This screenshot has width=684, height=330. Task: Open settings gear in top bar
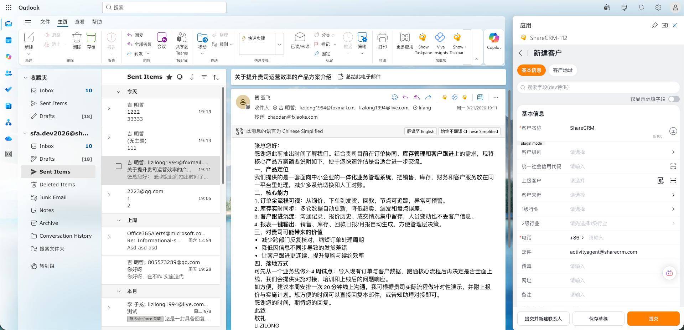[658, 7]
